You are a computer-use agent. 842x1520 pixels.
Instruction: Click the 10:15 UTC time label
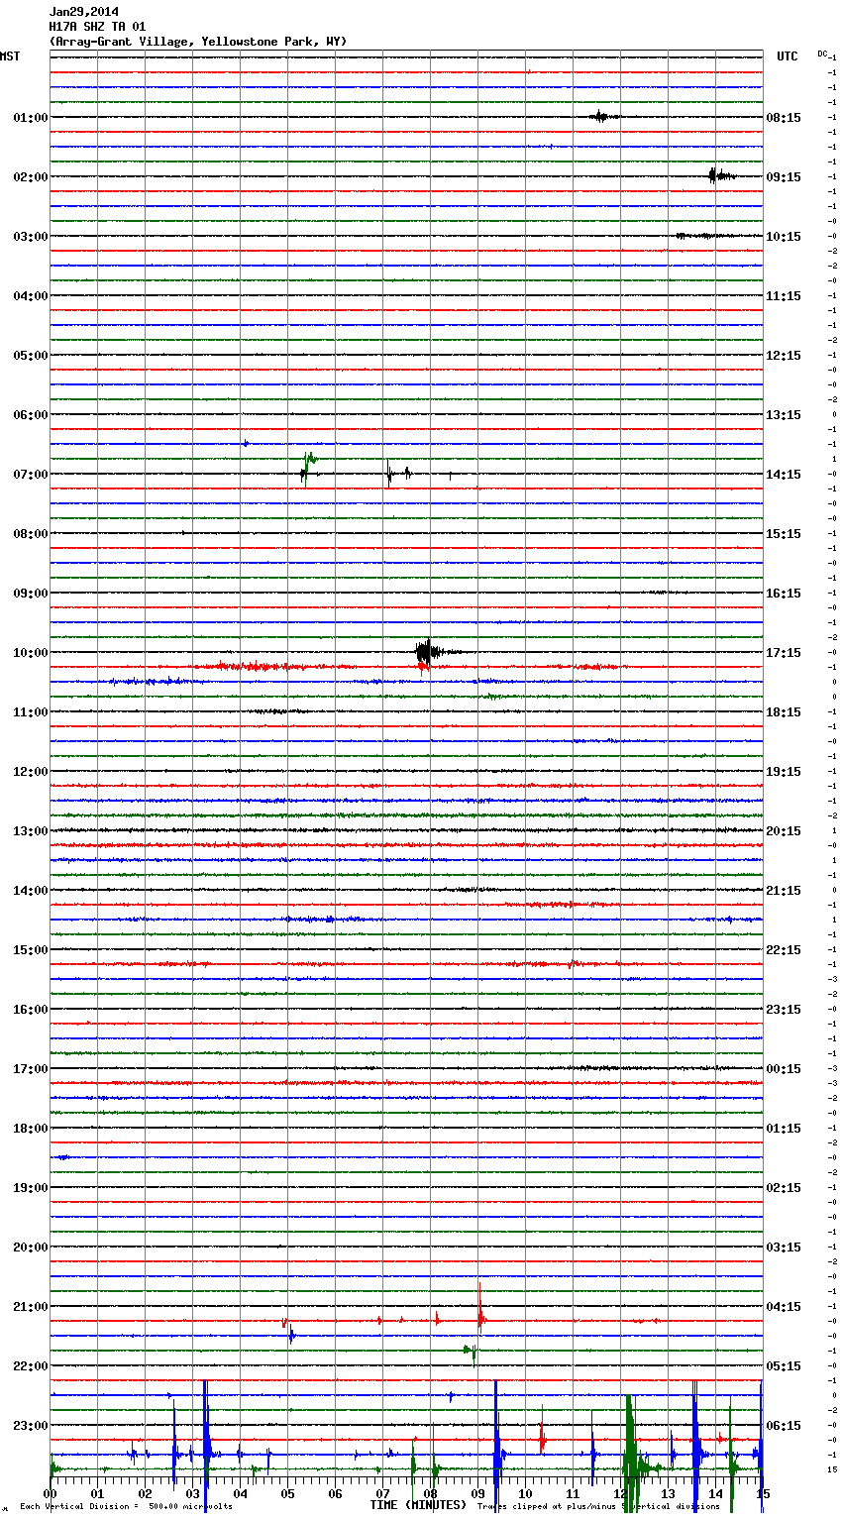click(784, 237)
